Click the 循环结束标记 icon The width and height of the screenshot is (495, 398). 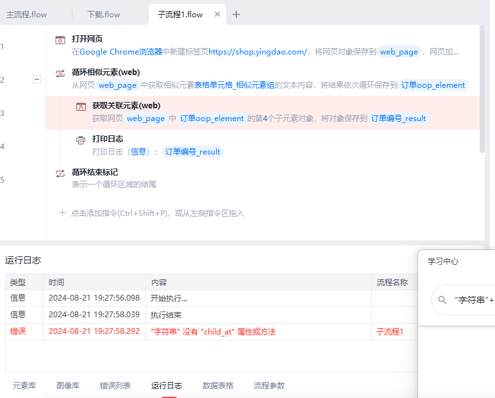click(x=60, y=173)
